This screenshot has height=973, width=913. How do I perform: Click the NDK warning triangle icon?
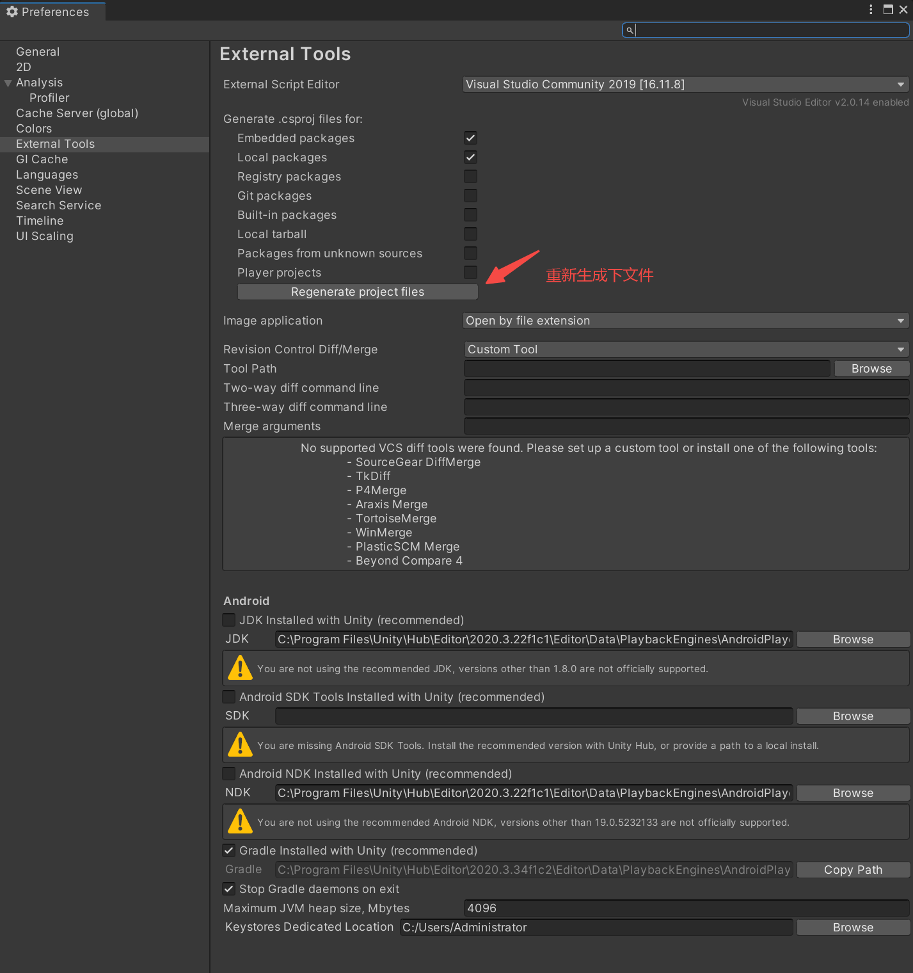pos(240,821)
